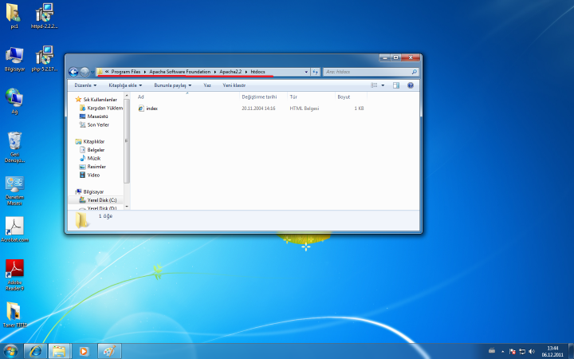This screenshot has height=359, width=574.
Task: Open Windows Media Player from taskbar
Action: click(x=83, y=351)
